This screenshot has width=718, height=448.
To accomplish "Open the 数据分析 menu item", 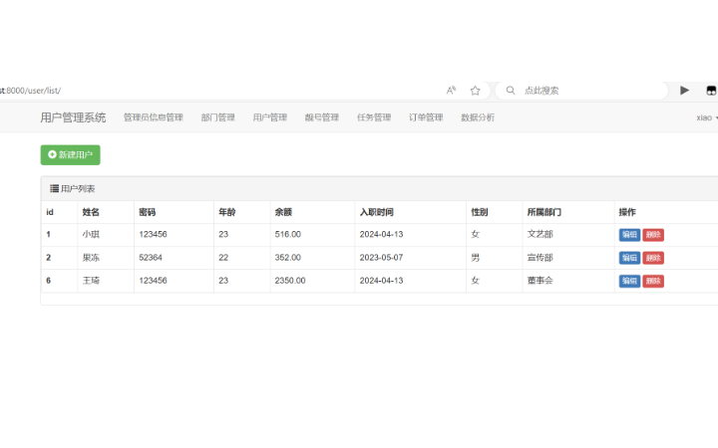I will pyautogui.click(x=478, y=117).
